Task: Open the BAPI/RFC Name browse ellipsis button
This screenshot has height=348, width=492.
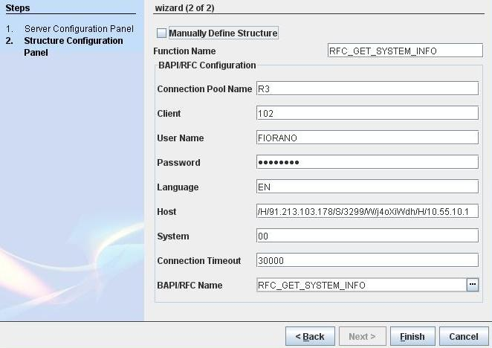Action: (472, 285)
